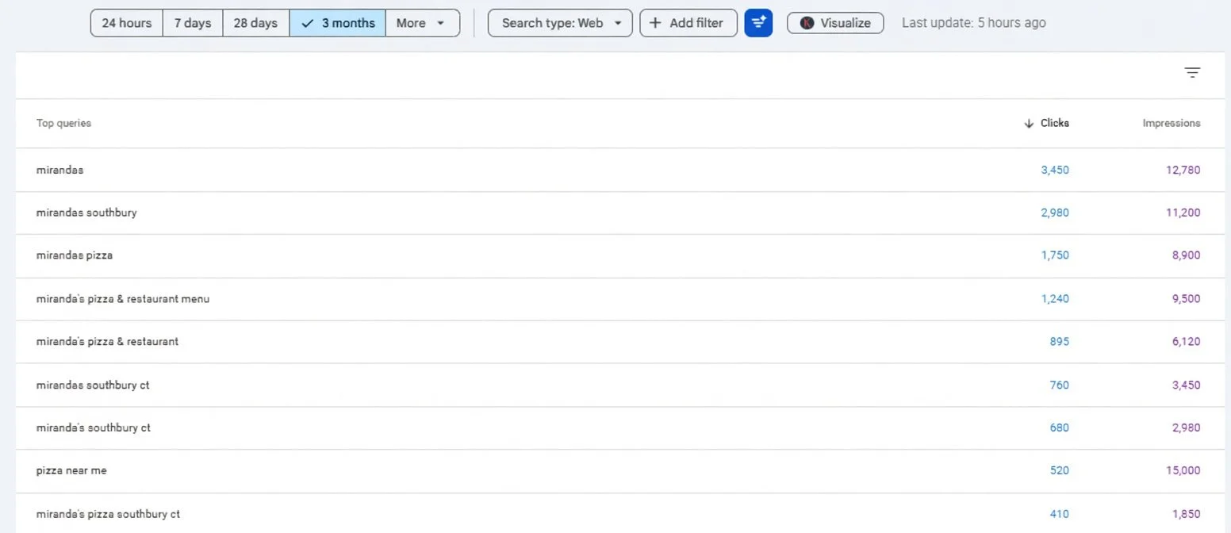Image resolution: width=1231 pixels, height=533 pixels.
Task: Click the 8,900 impressions value
Action: click(x=1186, y=255)
